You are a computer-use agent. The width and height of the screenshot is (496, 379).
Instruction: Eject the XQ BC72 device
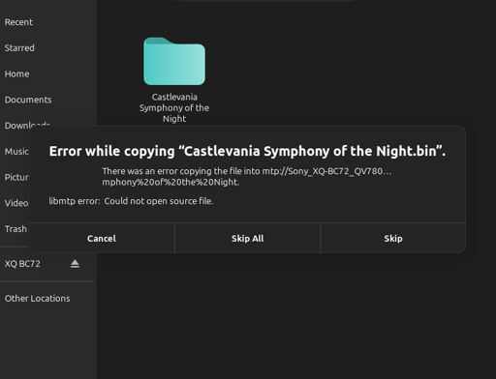click(x=75, y=264)
